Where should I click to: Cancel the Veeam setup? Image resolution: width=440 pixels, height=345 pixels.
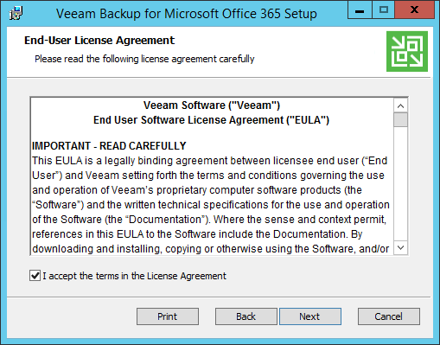pyautogui.click(x=389, y=316)
